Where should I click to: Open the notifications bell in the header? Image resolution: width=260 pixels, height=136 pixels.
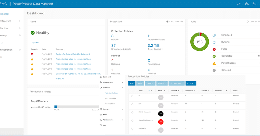(239, 4)
